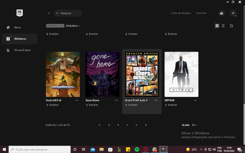Image resolution: width=245 pixels, height=153 pixels.
Task: Expand the Grade 24 items dropdown
Action: 194,125
